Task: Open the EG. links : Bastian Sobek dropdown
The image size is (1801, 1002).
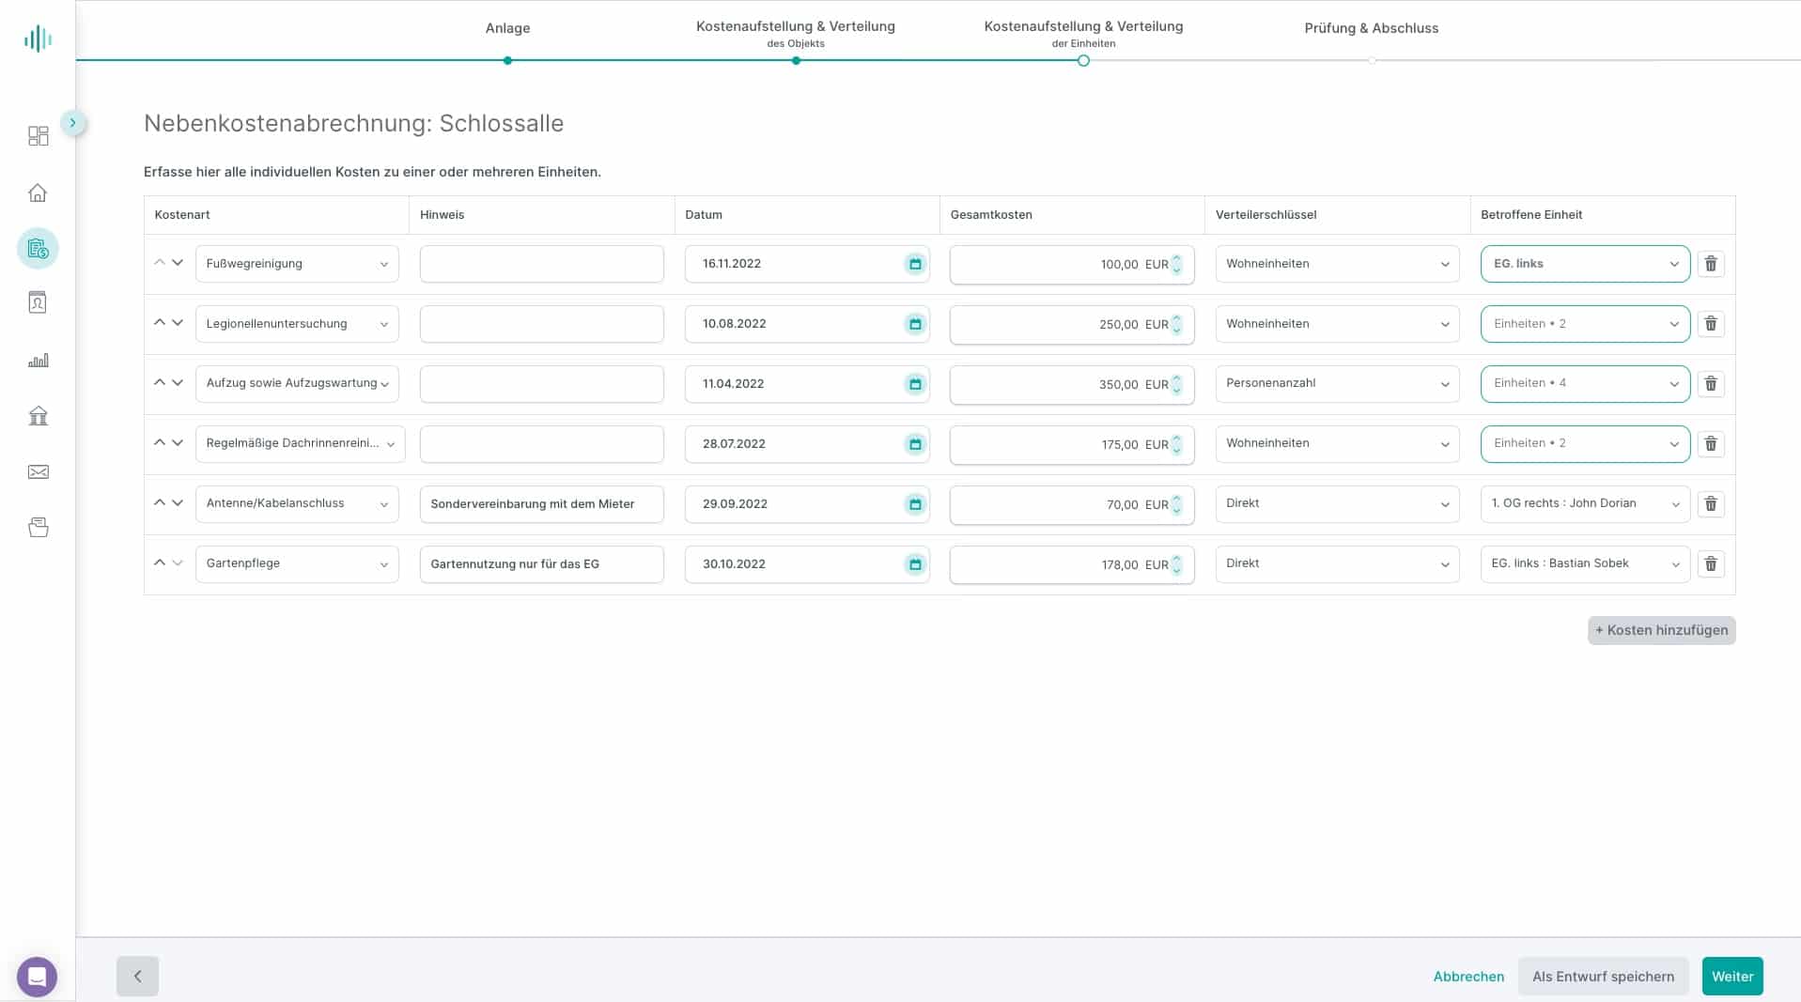Action: point(1585,564)
